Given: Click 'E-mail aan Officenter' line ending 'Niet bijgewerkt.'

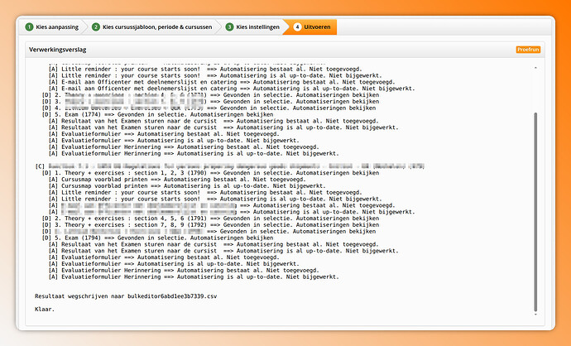Looking at the screenshot, I should (232, 89).
